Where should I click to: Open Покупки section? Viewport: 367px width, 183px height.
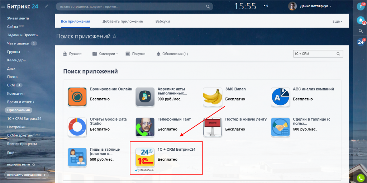[x=135, y=54]
